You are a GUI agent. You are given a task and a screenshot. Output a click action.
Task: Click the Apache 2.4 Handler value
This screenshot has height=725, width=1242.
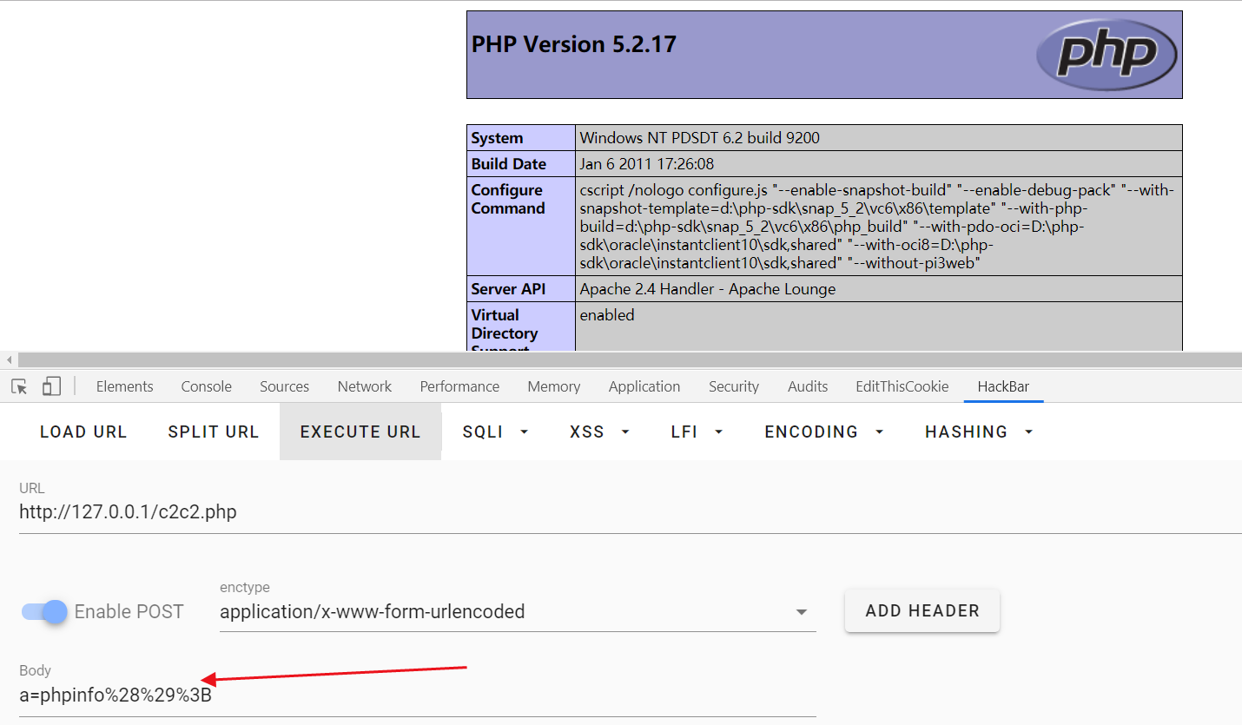708,289
